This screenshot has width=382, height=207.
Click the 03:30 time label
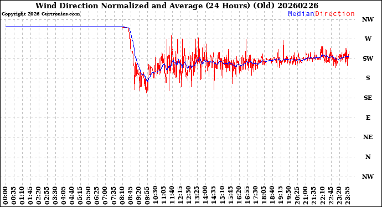(x=55, y=195)
